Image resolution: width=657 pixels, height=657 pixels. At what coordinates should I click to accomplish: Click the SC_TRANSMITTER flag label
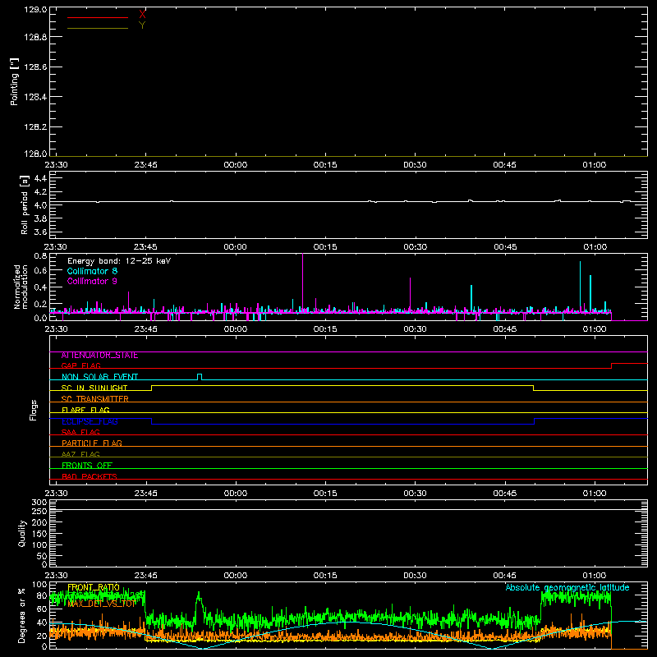(x=95, y=399)
